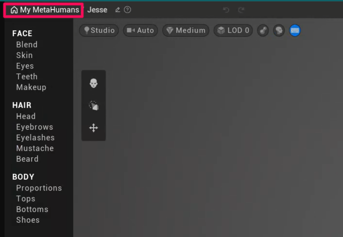Select the Move tool with four arrows
The height and width of the screenshot is (237, 343).
(93, 128)
